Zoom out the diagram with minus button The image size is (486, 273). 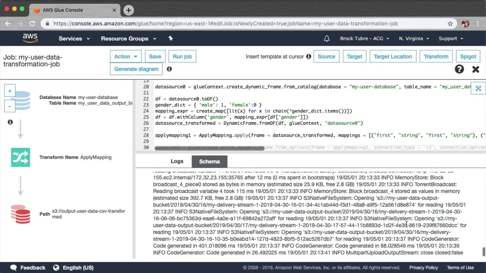click(10, 106)
